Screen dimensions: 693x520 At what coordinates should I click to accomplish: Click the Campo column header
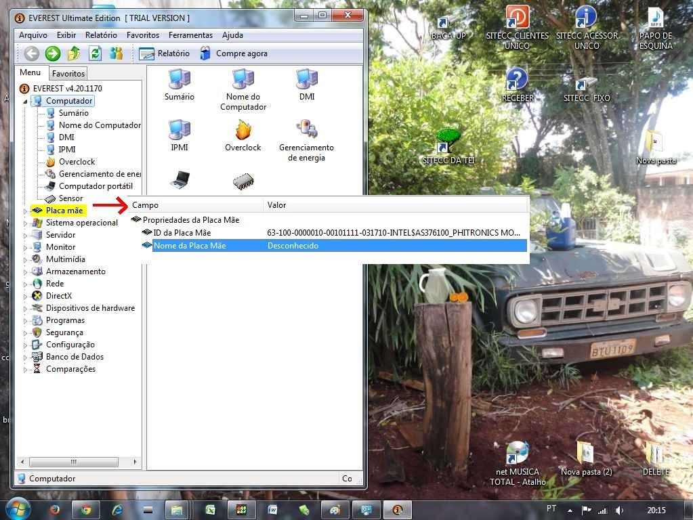point(196,205)
